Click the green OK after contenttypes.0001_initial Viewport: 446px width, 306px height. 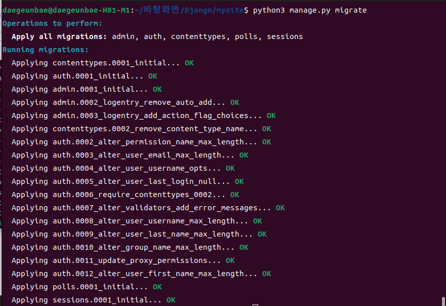pos(189,63)
